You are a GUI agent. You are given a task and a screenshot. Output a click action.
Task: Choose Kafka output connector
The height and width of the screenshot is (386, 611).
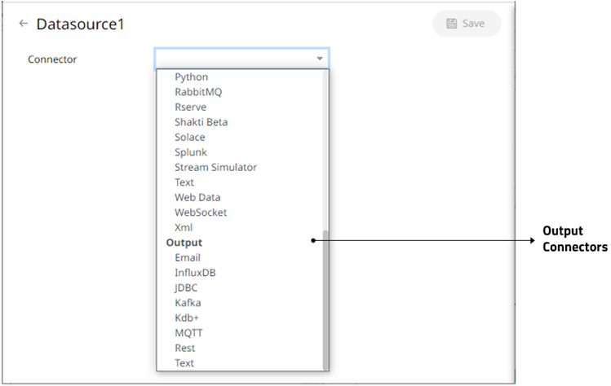[188, 303]
